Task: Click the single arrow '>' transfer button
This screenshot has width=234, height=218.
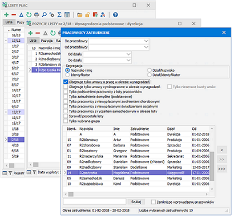Action: pos(222,150)
